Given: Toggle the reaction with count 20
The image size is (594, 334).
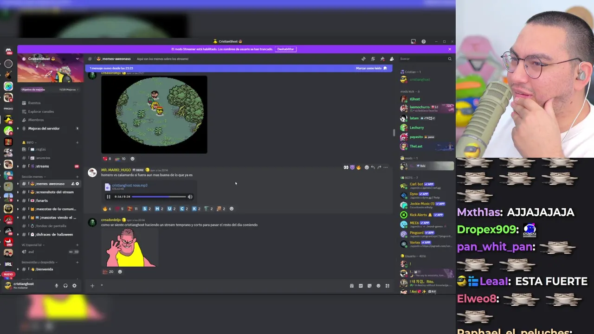Looking at the screenshot, I should 108,272.
